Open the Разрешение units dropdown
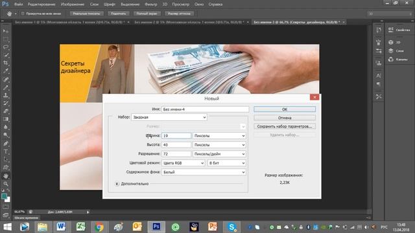 219,154
